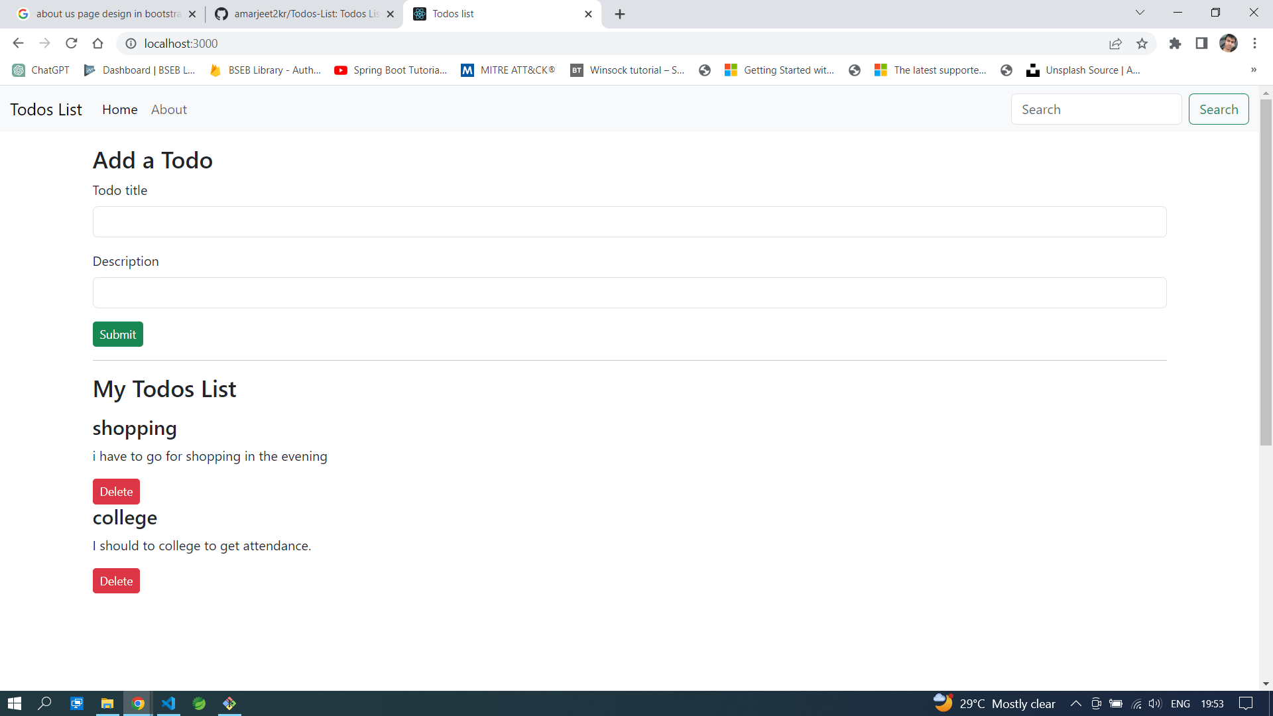Screen dimensions: 1273x716
Task: Delete the college todo
Action: pyautogui.click(x=116, y=581)
